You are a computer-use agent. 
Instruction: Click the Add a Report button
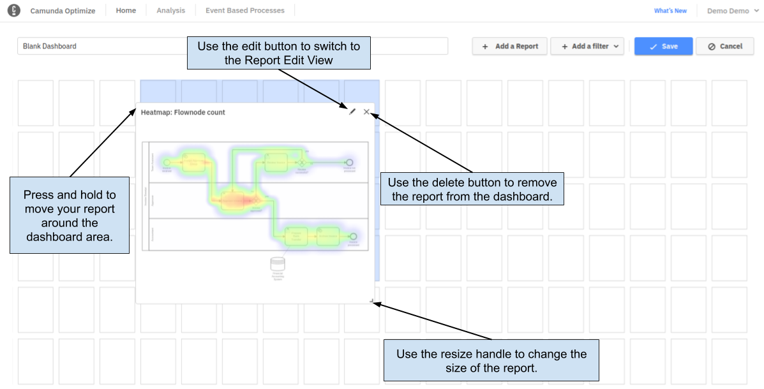(x=509, y=46)
